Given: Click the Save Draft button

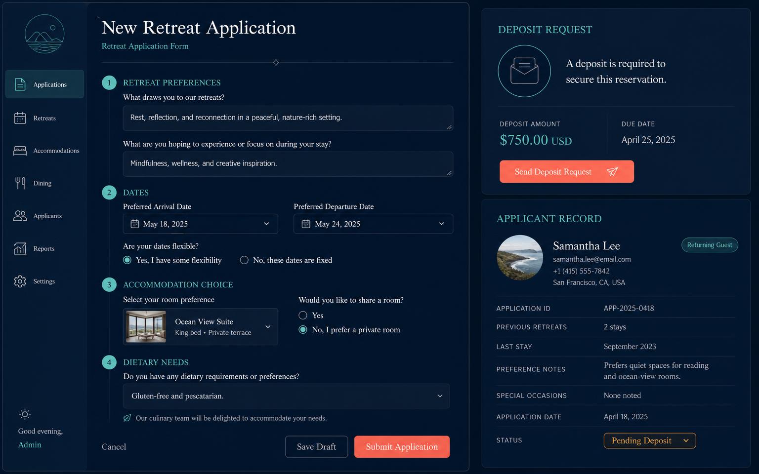Looking at the screenshot, I should coord(316,447).
